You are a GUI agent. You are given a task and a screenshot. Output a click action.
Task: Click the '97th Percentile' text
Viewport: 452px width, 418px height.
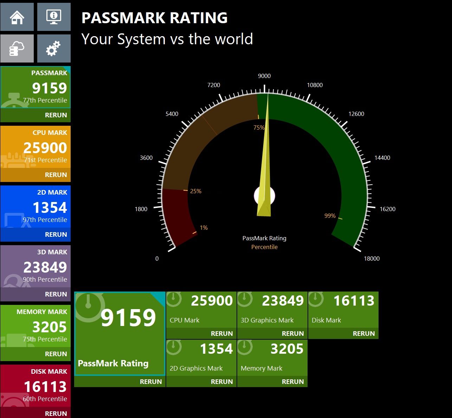(x=45, y=220)
